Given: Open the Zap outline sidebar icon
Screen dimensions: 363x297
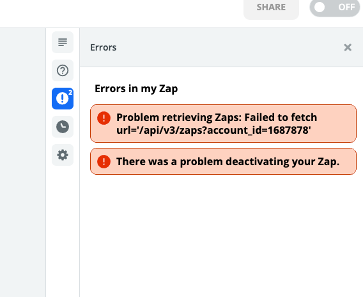Looking at the screenshot, I should pos(63,42).
